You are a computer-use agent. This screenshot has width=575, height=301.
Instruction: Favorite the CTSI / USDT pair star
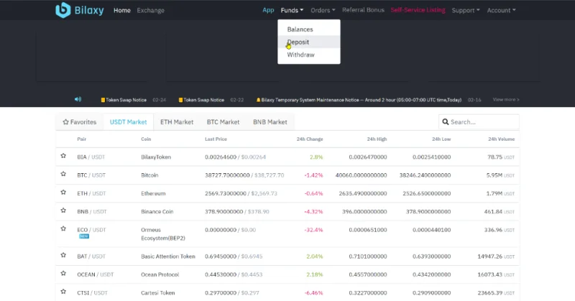point(63,292)
